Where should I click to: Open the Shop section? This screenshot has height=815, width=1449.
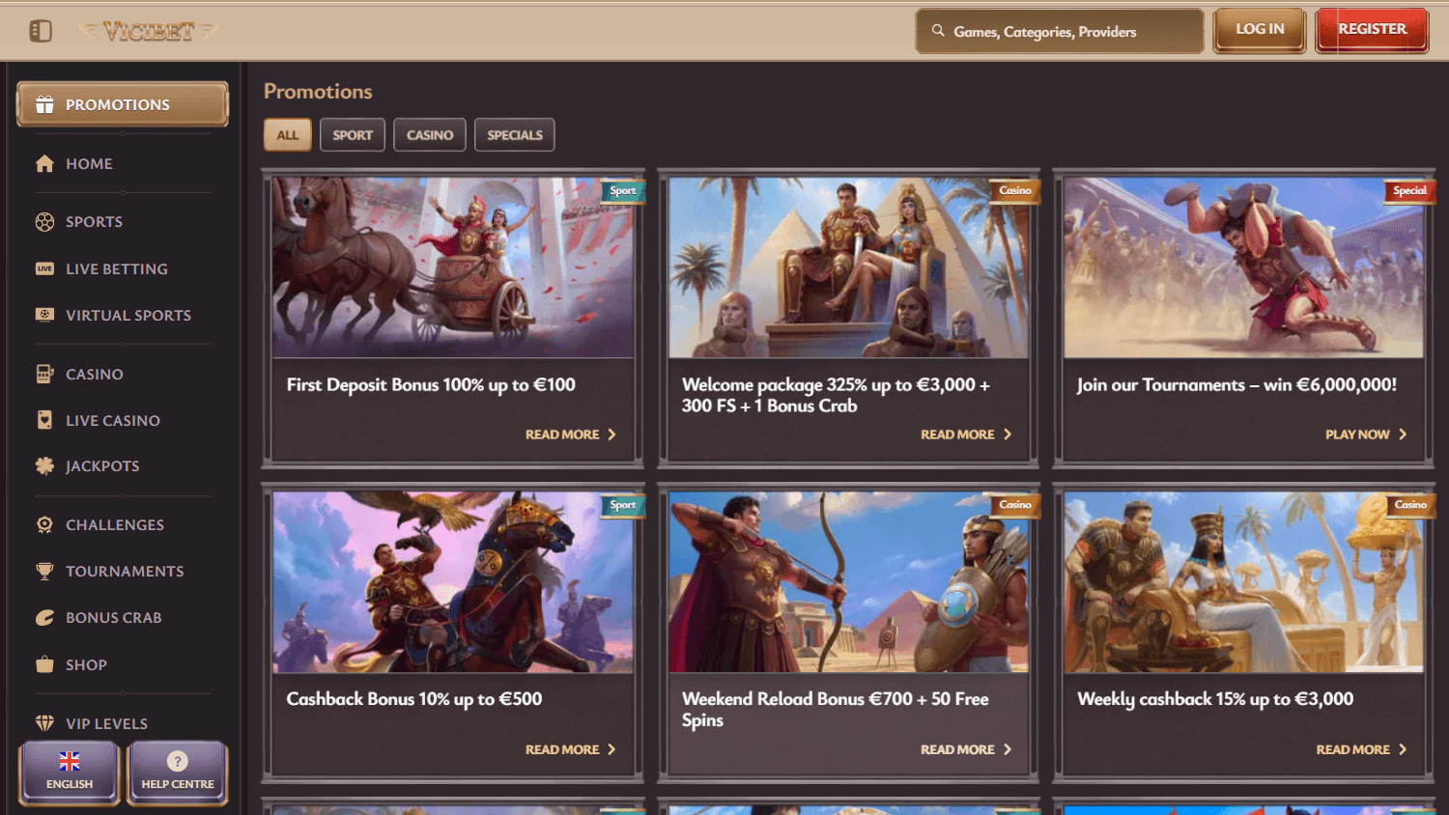(44, 664)
